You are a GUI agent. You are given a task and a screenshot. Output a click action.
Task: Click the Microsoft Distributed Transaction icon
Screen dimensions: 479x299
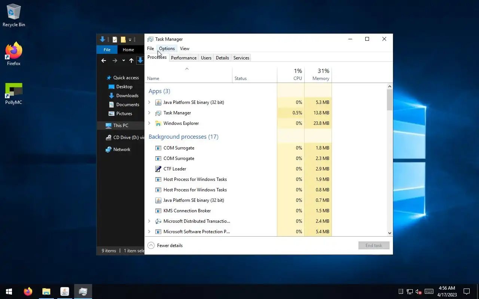158,221
